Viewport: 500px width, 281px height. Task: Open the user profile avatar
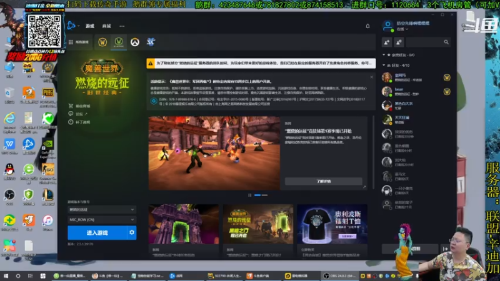(x=387, y=26)
